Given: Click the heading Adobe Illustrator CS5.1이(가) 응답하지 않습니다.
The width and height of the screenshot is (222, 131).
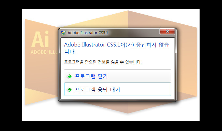Looking at the screenshot, I should [x=116, y=48].
